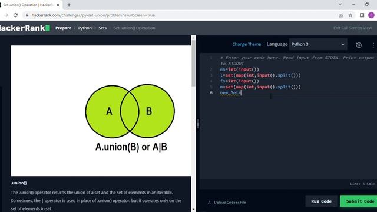Click code line fs=int(input())

pyautogui.click(x=240, y=81)
